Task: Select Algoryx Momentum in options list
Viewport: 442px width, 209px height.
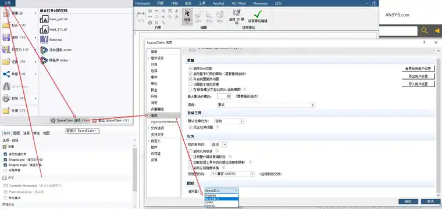Action: click(163, 122)
